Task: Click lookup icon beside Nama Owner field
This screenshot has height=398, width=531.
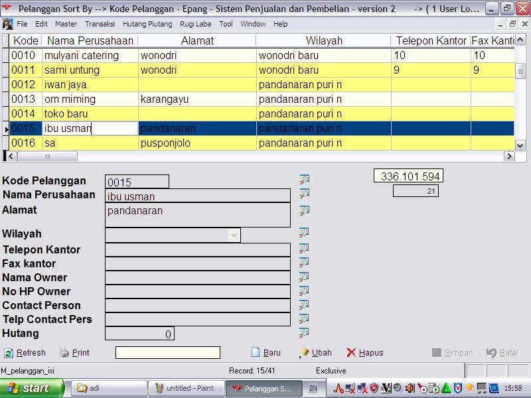Action: (305, 277)
